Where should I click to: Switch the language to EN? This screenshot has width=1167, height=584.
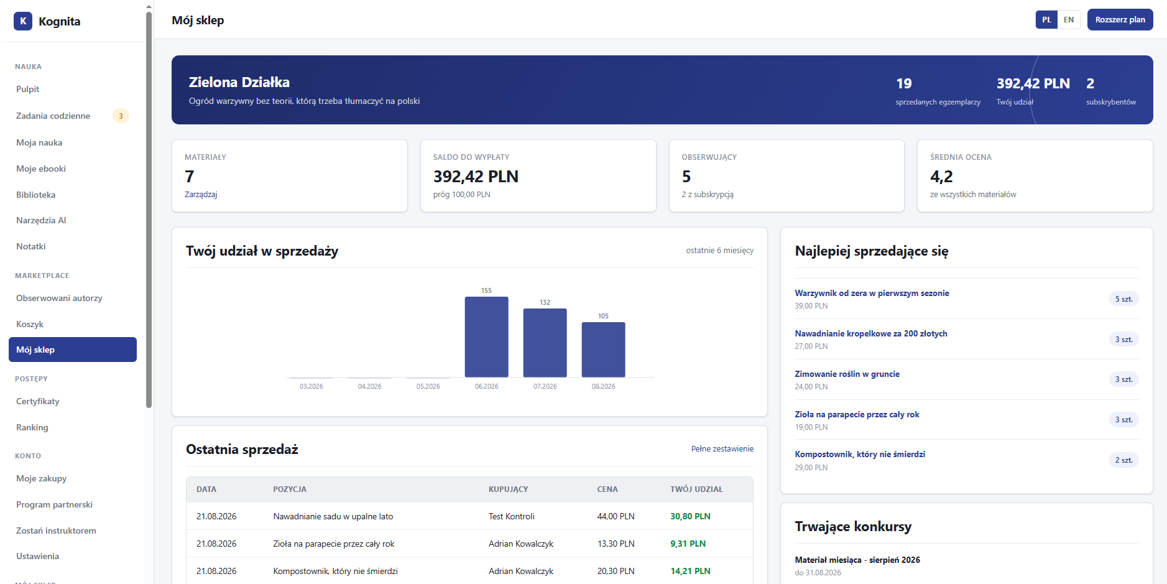click(1069, 20)
